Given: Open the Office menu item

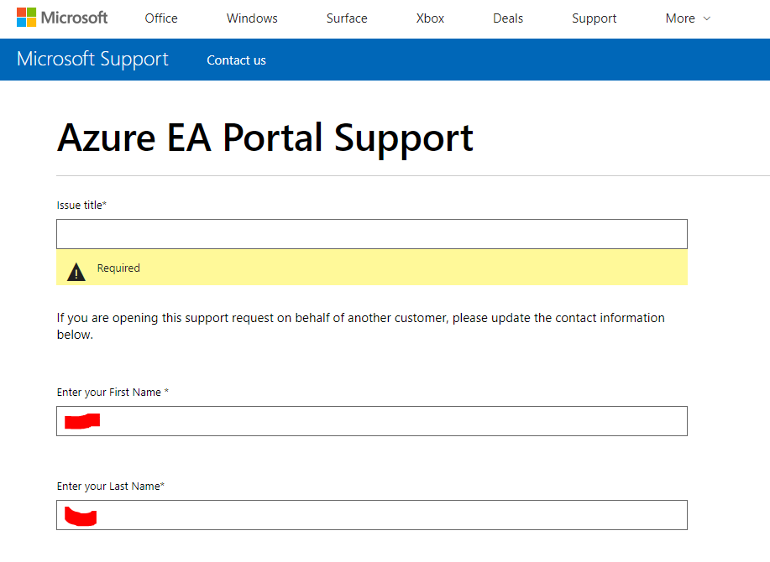Looking at the screenshot, I should coord(161,18).
